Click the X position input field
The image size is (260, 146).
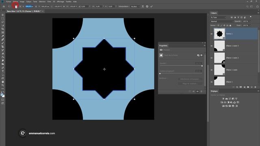(x=29, y=6)
